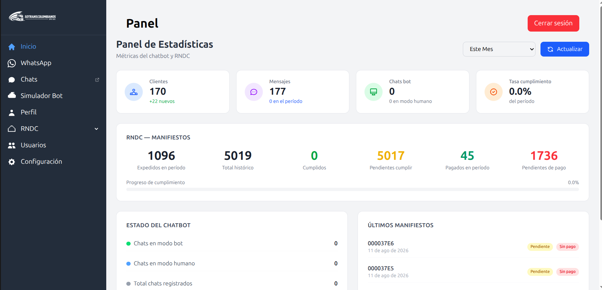Click the Tasa cumplimiento check icon
Screen dimensions: 602x290
(493, 92)
